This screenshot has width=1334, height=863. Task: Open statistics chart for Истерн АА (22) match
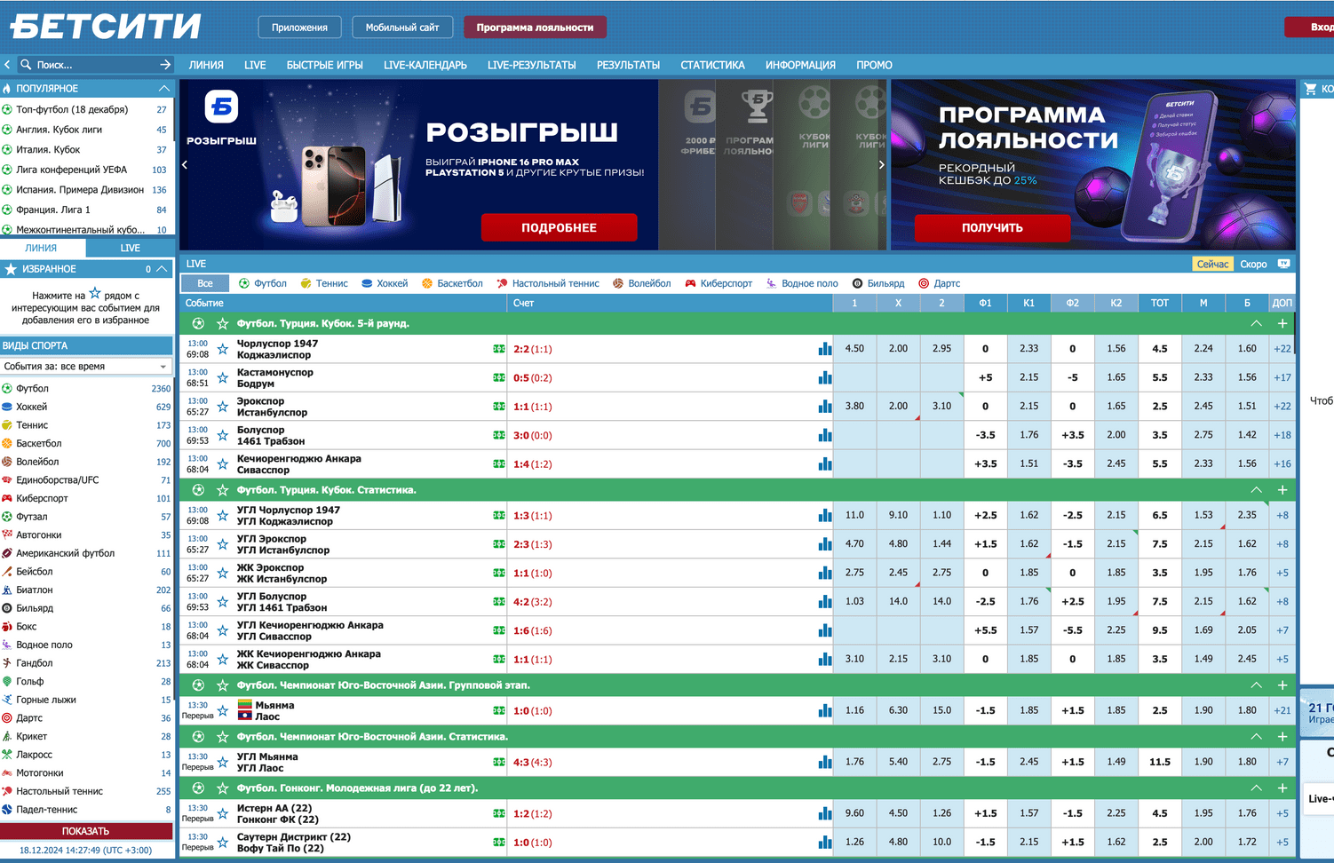[825, 813]
